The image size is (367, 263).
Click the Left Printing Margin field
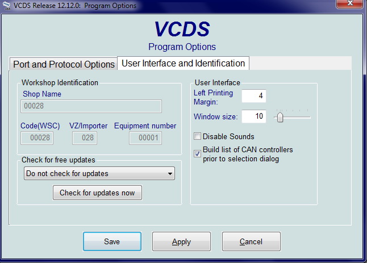[x=254, y=96]
